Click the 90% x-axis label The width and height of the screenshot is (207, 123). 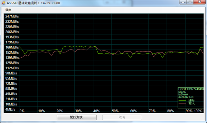pos(189,111)
